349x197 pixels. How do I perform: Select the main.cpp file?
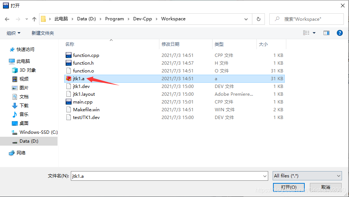[x=83, y=102]
